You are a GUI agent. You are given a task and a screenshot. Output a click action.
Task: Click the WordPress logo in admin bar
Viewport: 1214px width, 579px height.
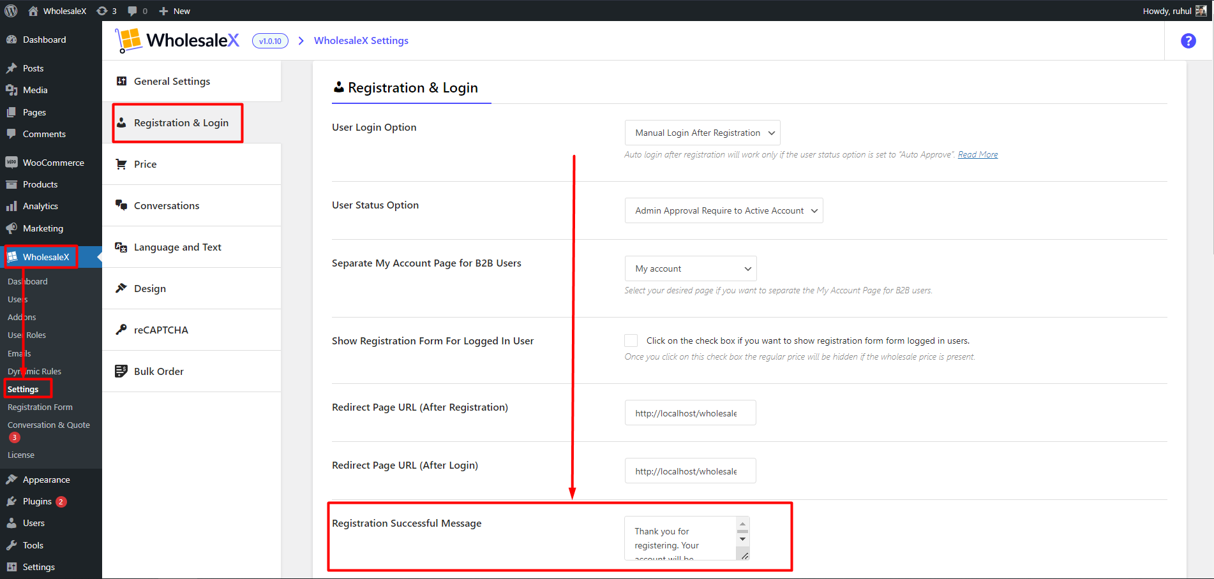coord(11,11)
